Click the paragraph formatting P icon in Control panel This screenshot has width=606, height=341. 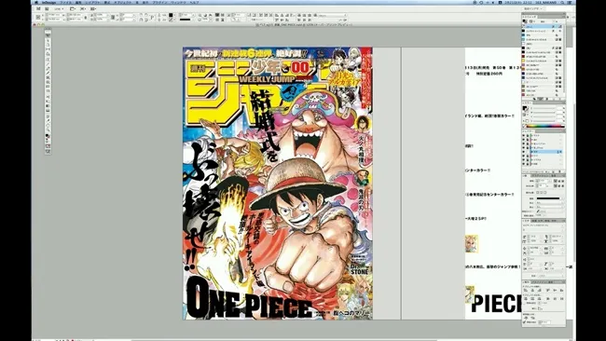[152, 18]
